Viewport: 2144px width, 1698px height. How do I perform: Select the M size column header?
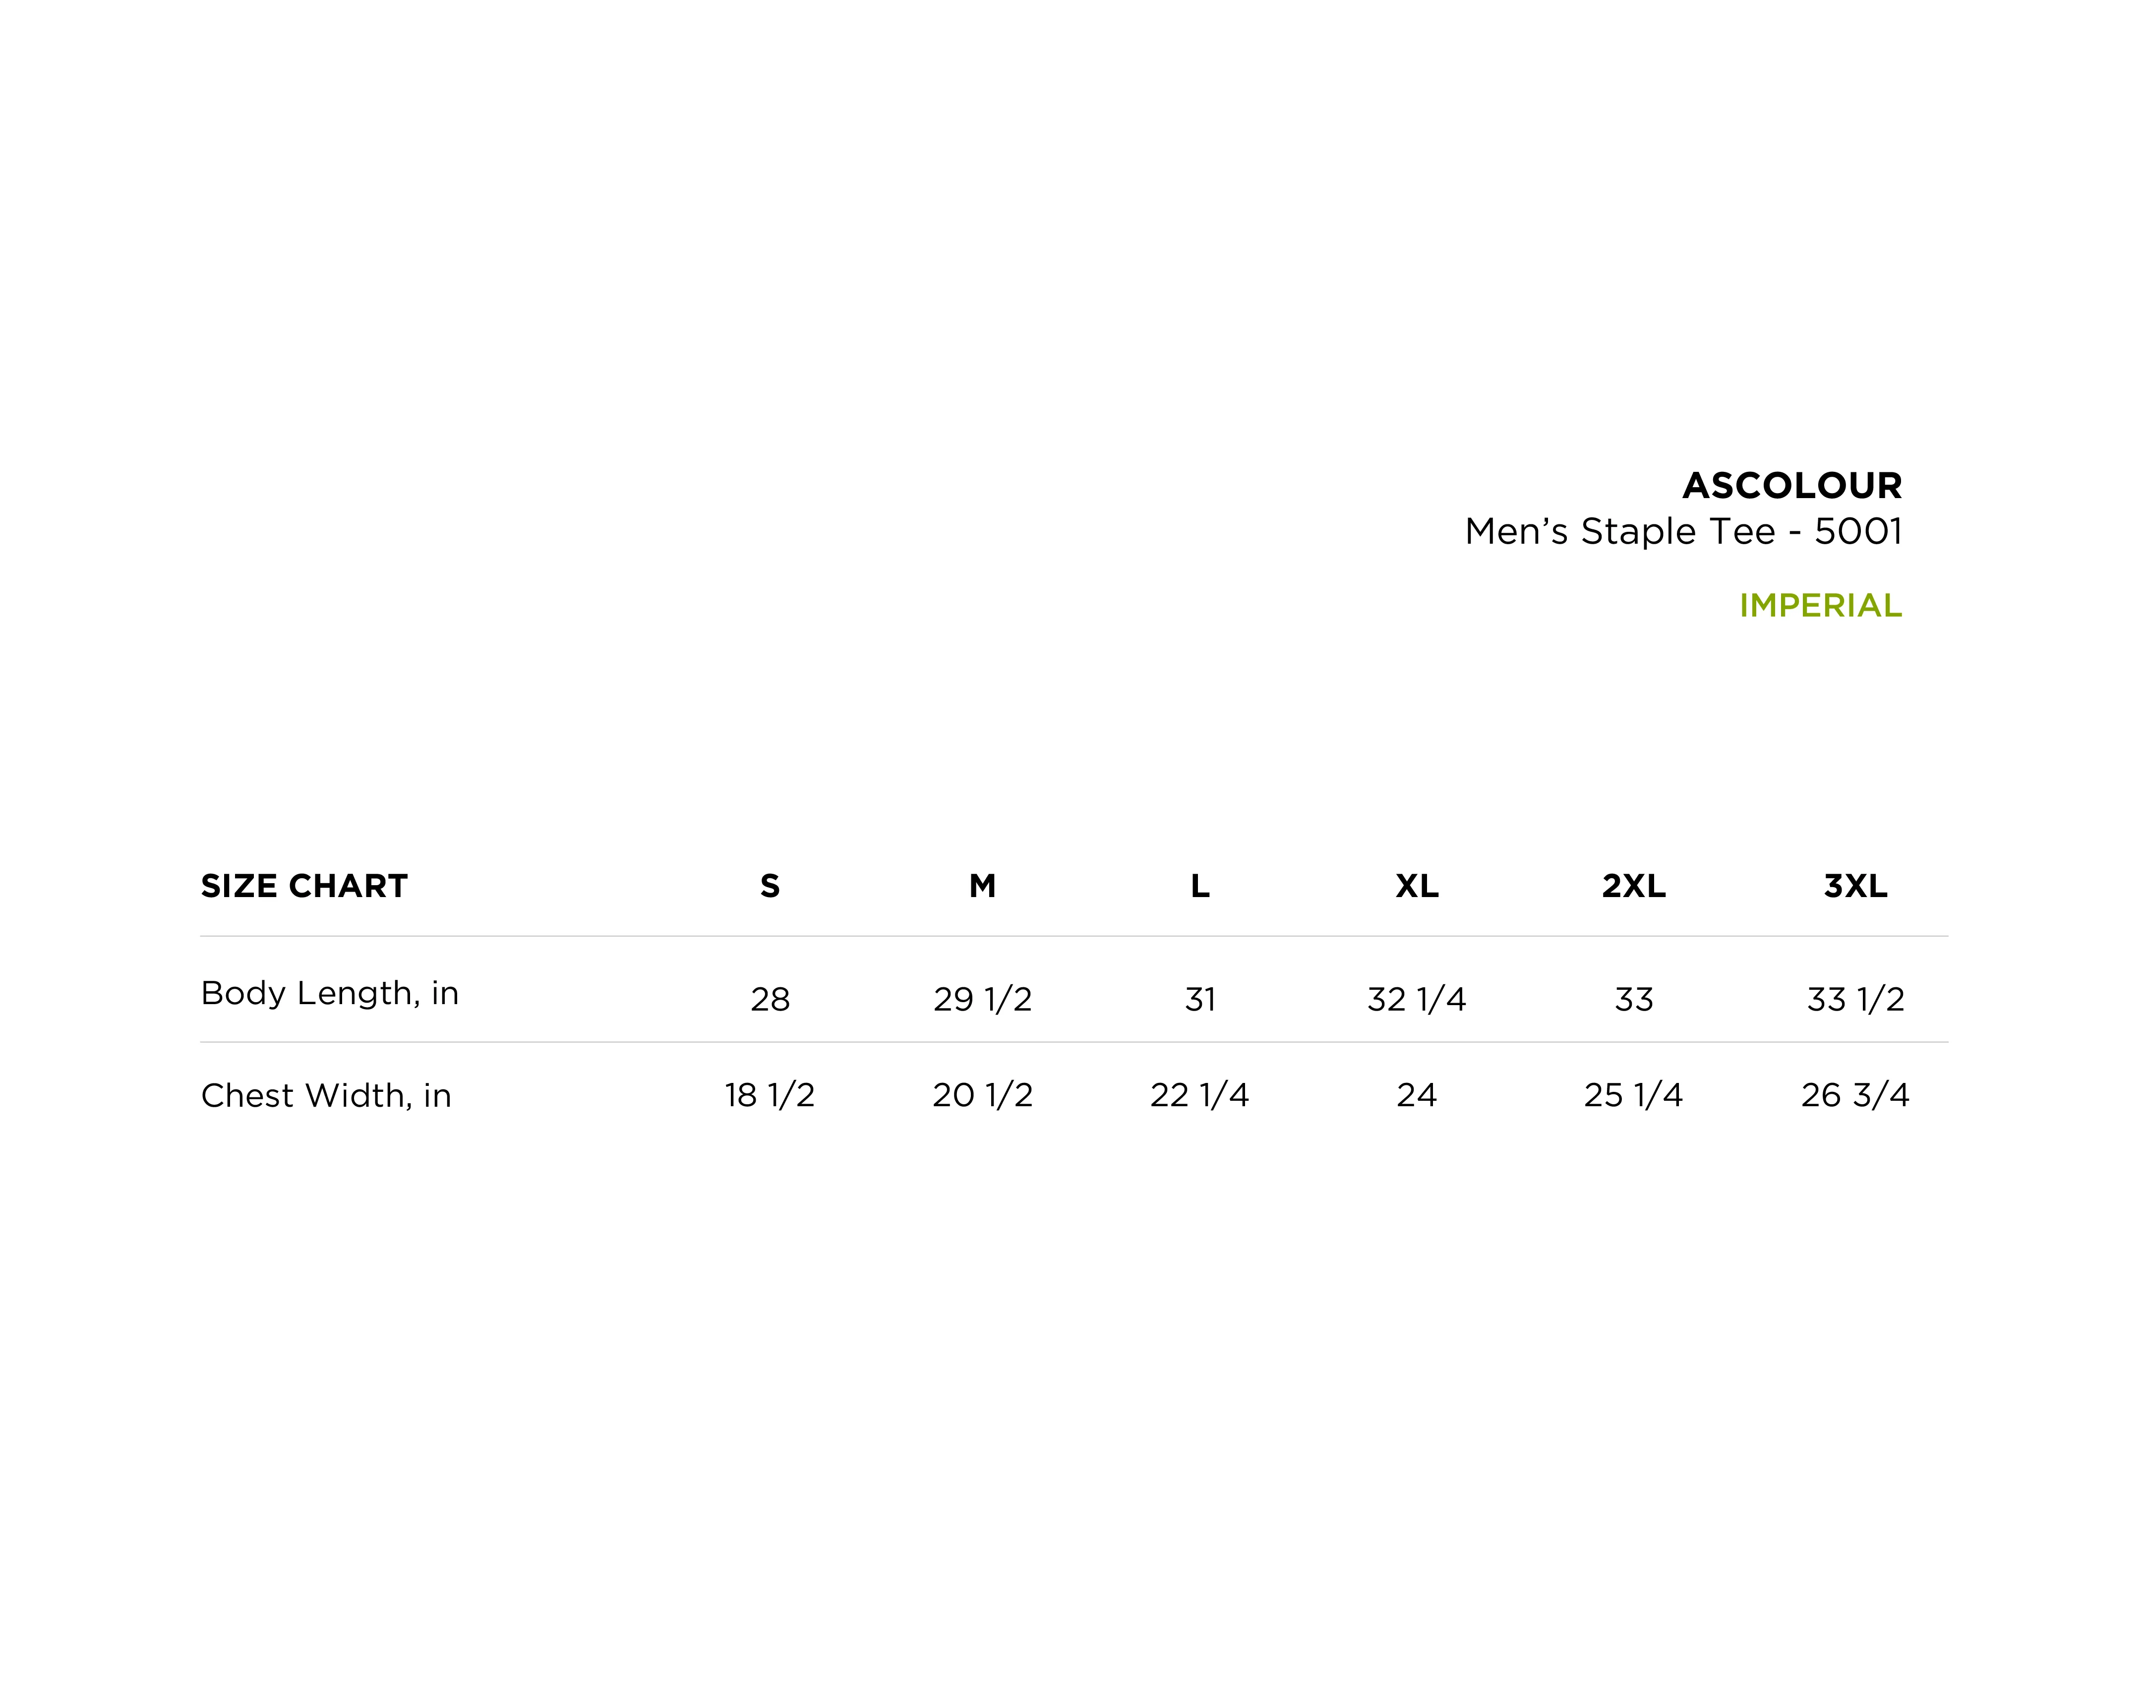(982, 886)
